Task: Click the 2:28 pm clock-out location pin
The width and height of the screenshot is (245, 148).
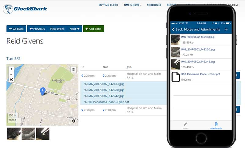Action: [x=103, y=76]
